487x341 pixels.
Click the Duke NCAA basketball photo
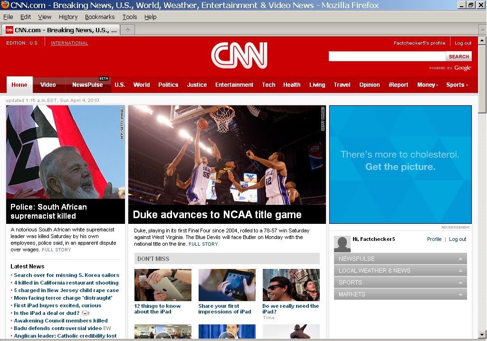click(227, 155)
